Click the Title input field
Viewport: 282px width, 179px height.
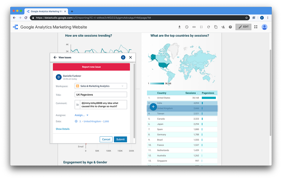click(101, 95)
